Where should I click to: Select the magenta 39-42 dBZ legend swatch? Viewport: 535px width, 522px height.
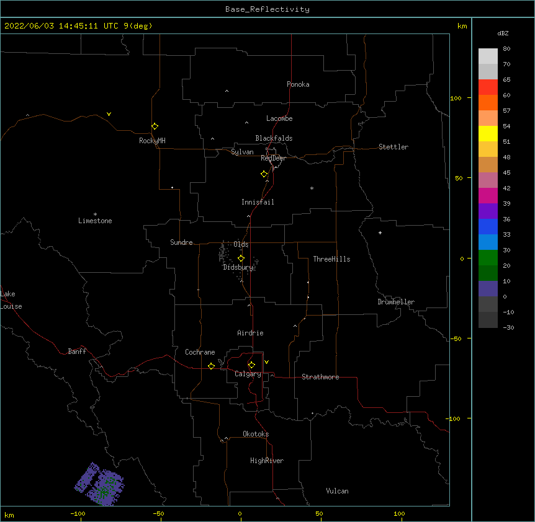tap(488, 195)
